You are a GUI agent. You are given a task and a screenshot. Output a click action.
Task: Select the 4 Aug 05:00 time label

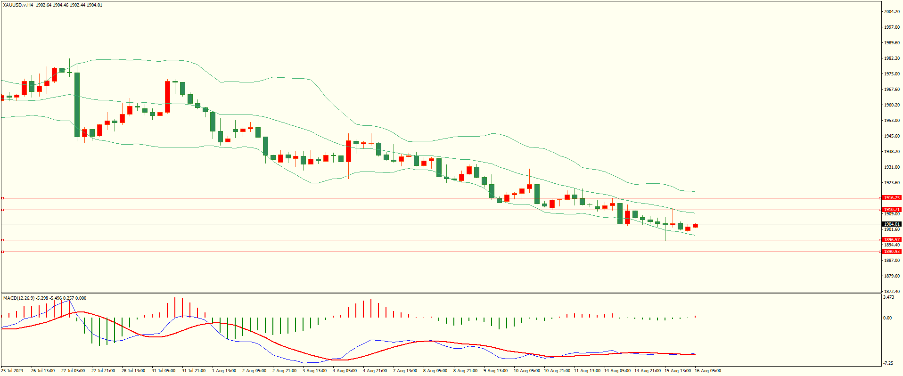(345, 371)
